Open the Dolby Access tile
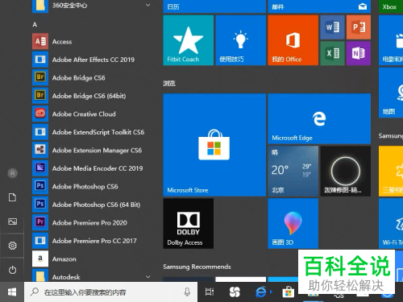This screenshot has height=302, width=403. pos(188,223)
